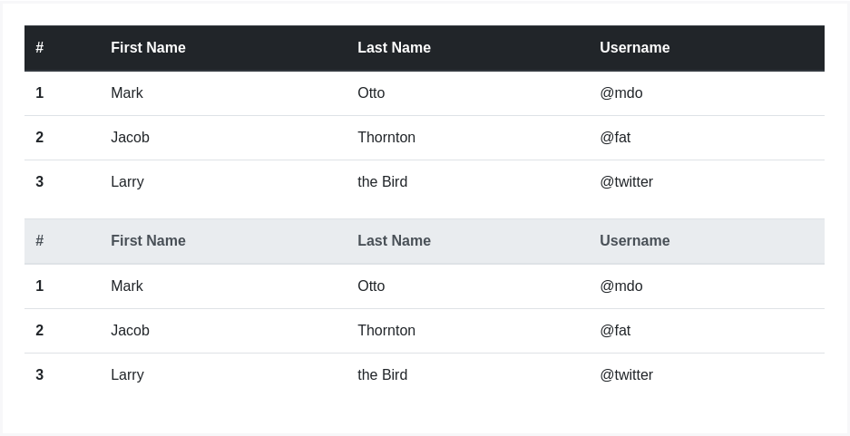Image resolution: width=850 pixels, height=436 pixels.
Task: Select 'the Bird' in the first table
Action: point(382,182)
